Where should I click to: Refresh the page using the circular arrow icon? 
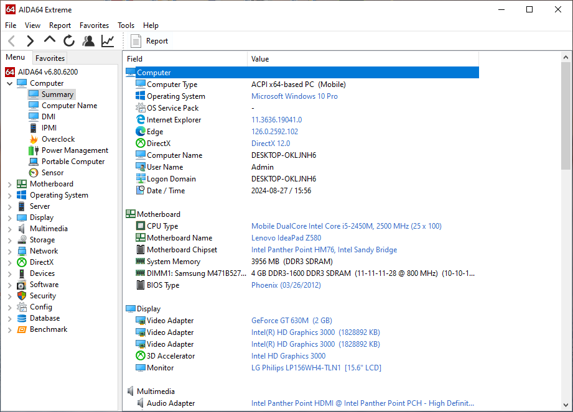click(68, 41)
